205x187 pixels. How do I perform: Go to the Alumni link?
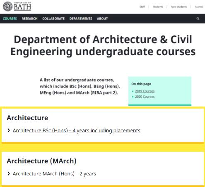pyautogui.click(x=199, y=7)
